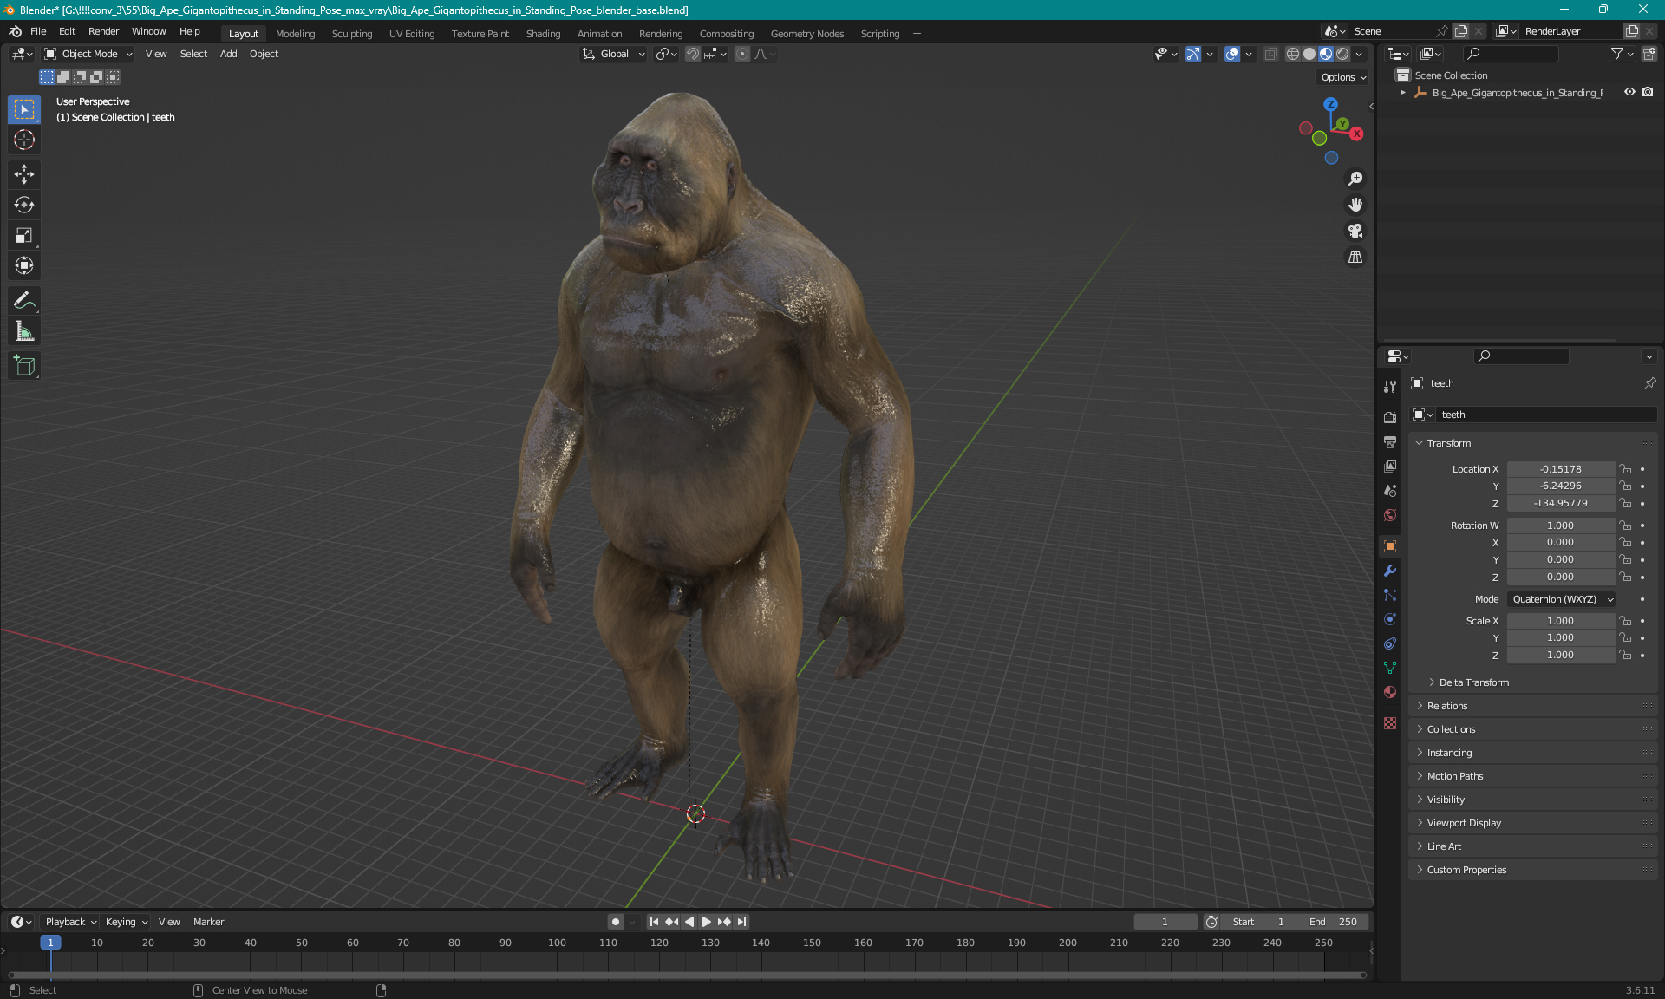The image size is (1665, 999).
Task: Open the Output properties tab
Action: tap(1390, 441)
